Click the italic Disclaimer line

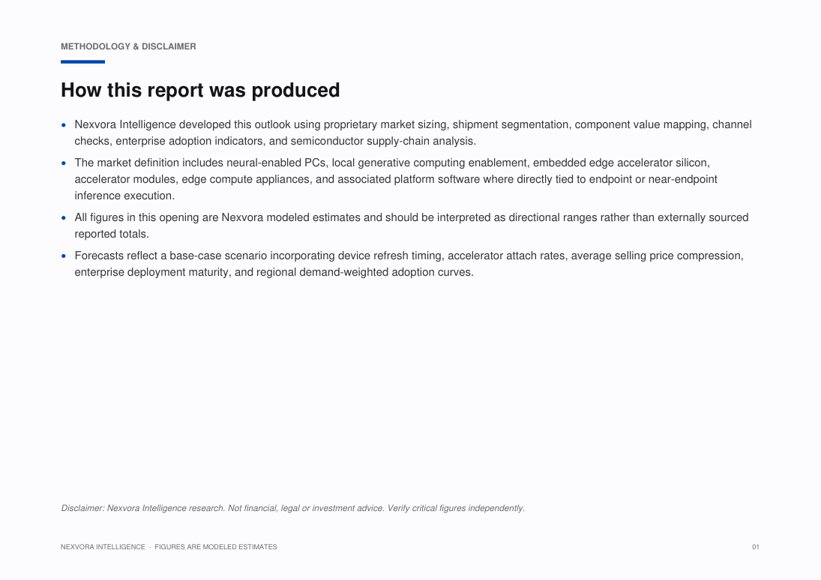coord(292,508)
